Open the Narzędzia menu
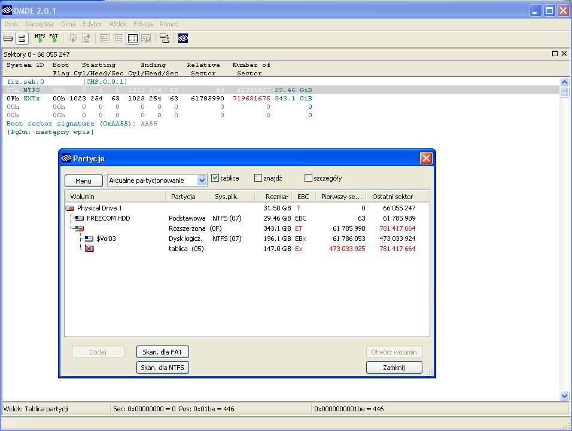 [x=39, y=24]
